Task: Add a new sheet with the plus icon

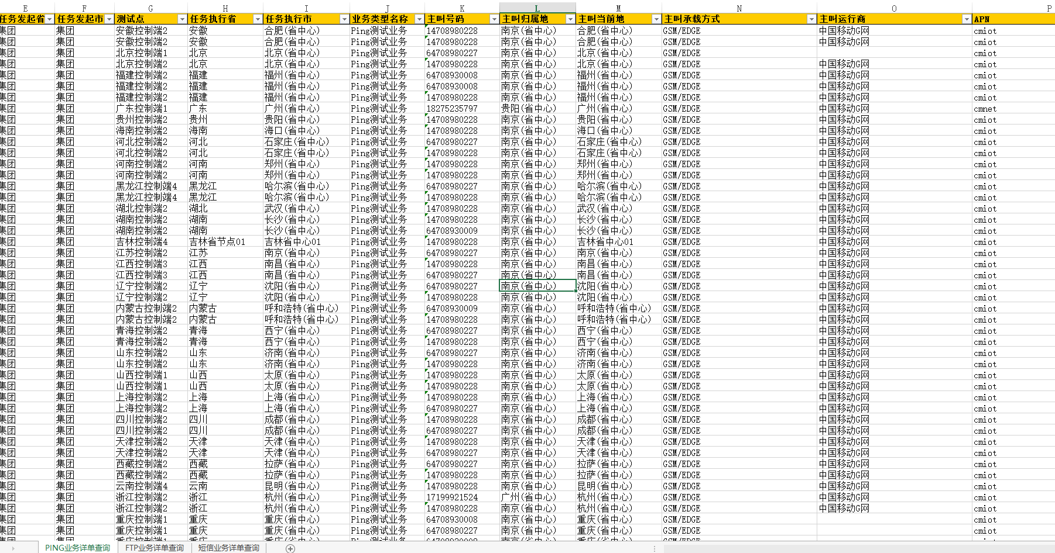Action: point(290,548)
